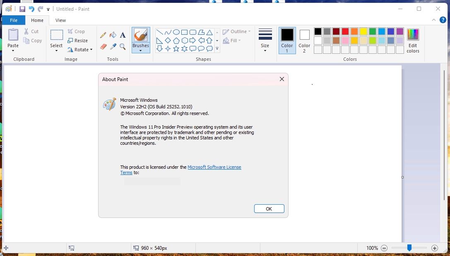Select the oval shape

pos(176,32)
